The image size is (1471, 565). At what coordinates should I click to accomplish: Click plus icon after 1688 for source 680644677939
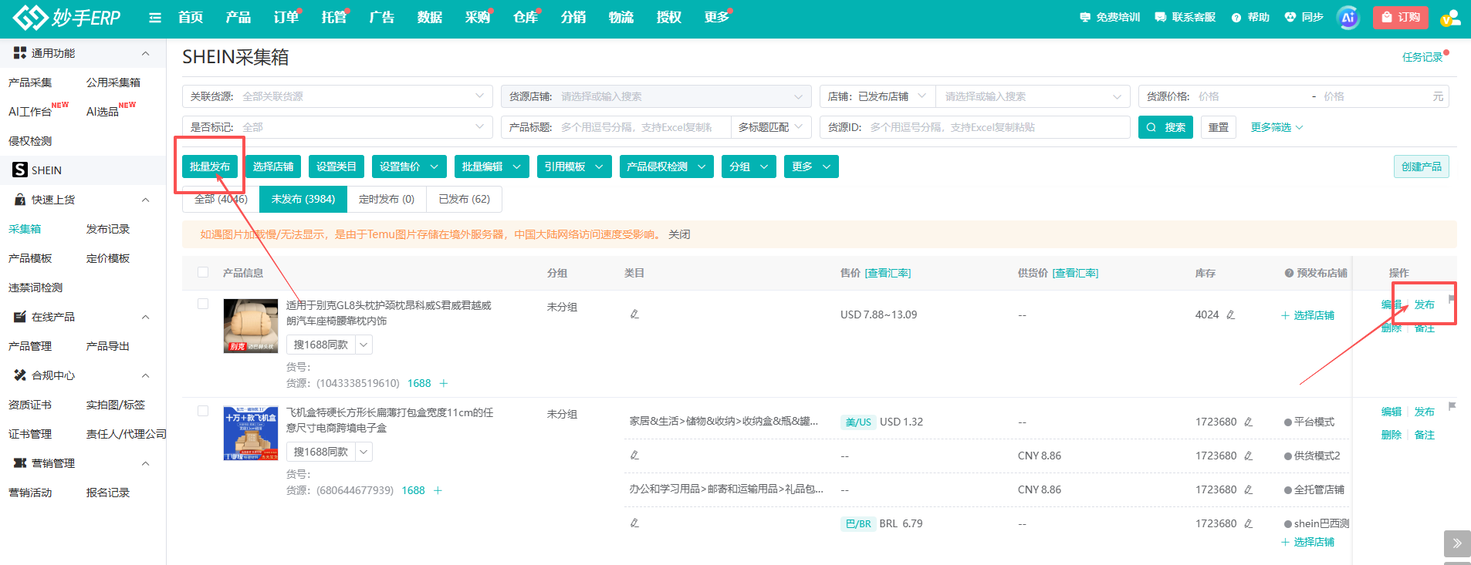(x=438, y=490)
